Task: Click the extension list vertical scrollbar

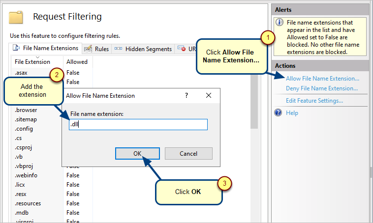Action: tap(254, 142)
